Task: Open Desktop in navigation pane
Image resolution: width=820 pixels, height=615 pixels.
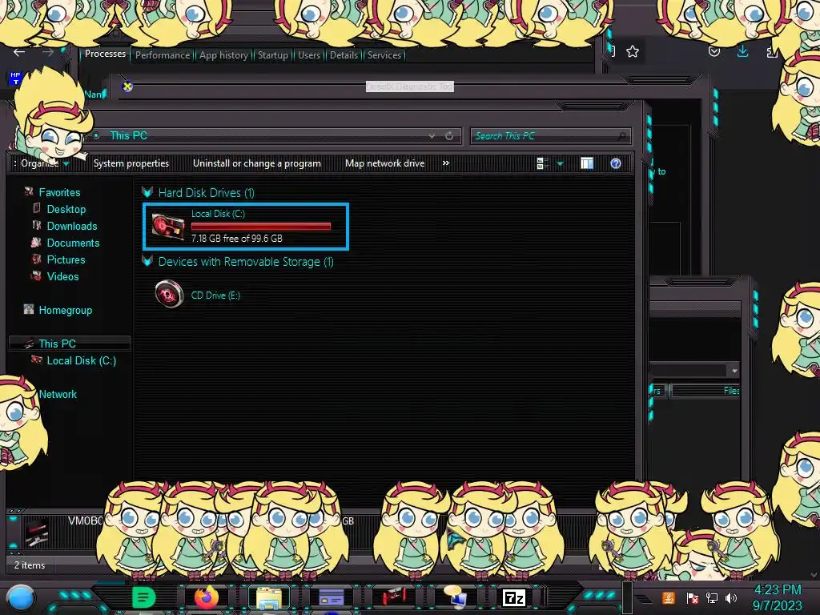Action: click(x=66, y=209)
